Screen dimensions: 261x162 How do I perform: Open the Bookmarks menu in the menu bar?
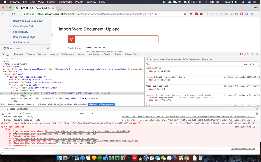(x=65, y=2)
